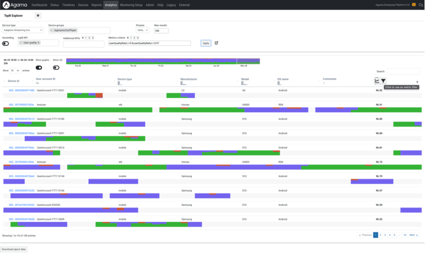
Task: Go to the Monitoring Setup menu
Action: tap(131, 5)
